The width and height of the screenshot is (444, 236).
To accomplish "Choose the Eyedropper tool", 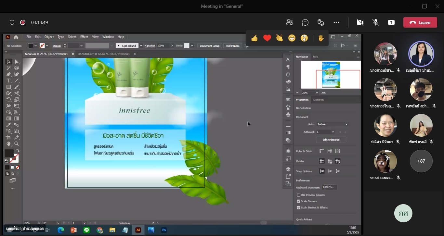I will click(9, 125).
